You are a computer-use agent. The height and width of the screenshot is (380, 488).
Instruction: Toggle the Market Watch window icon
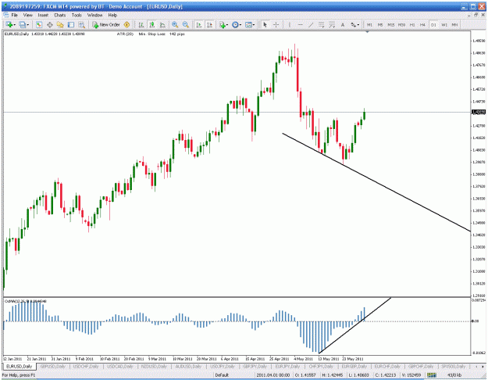tap(39, 24)
